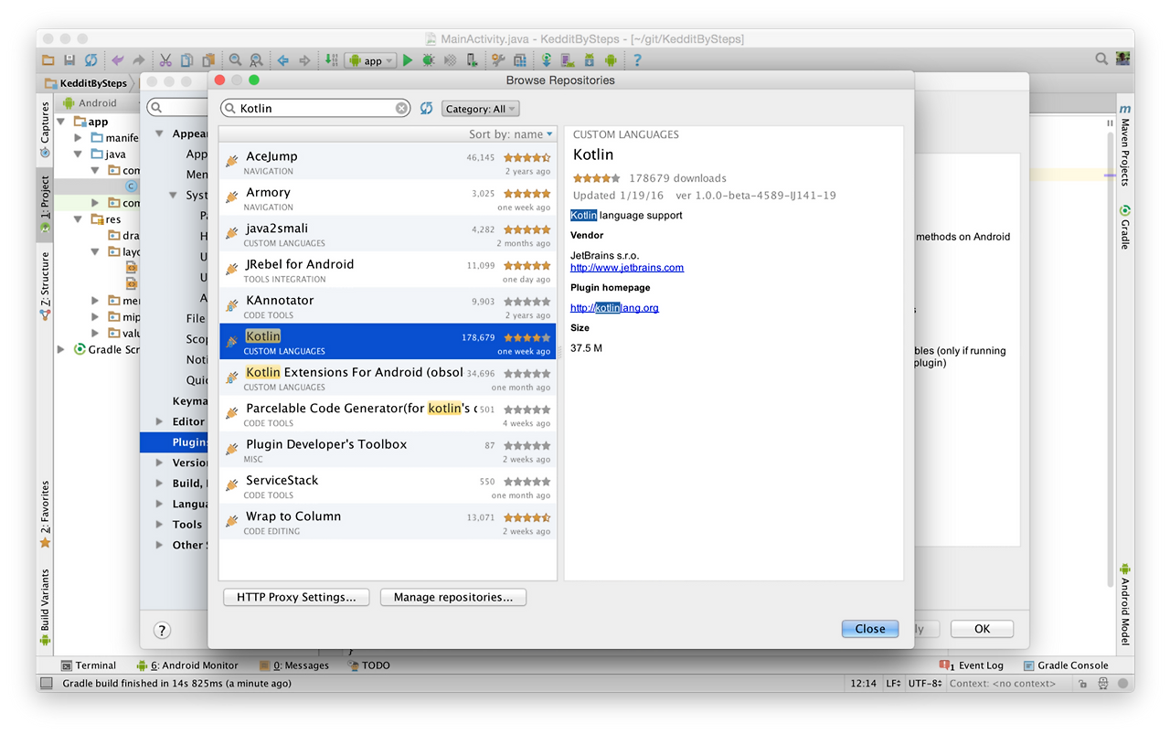Click the Find magnifier icon in toolbar
Image resolution: width=1170 pixels, height=734 pixels.
(x=235, y=60)
